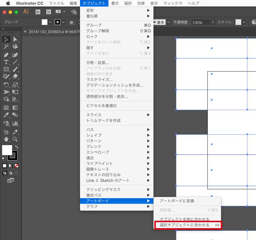
Task: Select the Width/Warp tool
Action: click(6, 92)
